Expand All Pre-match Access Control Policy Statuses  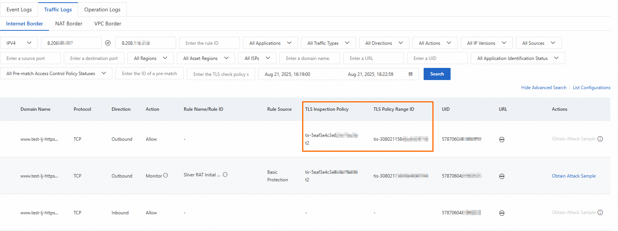[x=56, y=73]
